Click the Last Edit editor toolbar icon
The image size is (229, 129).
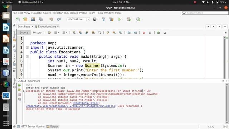(49, 33)
